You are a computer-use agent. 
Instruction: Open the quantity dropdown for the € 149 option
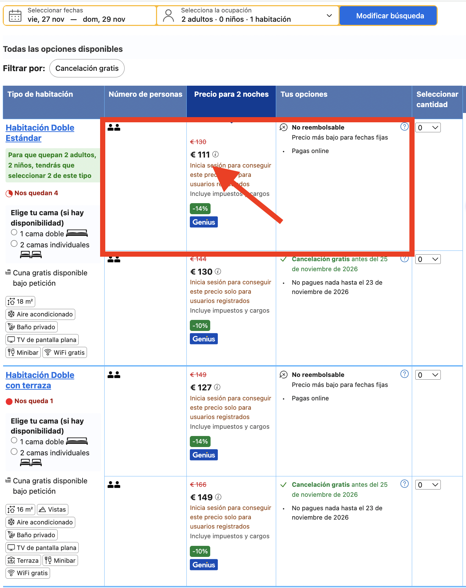tap(428, 485)
